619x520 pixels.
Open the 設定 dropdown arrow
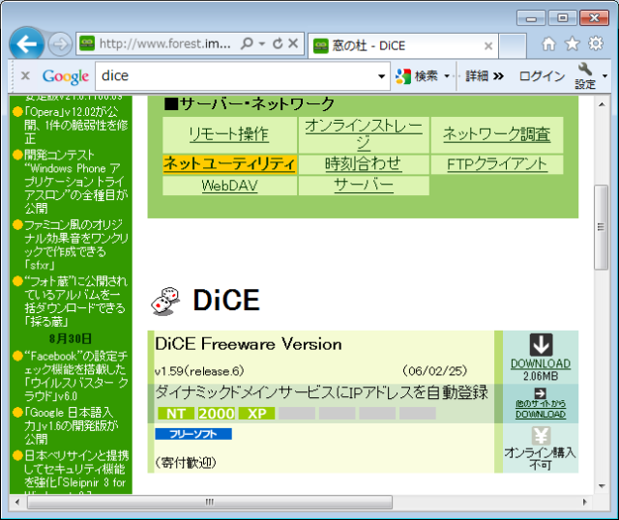point(604,75)
